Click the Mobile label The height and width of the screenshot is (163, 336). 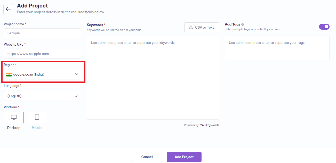pyautogui.click(x=37, y=128)
